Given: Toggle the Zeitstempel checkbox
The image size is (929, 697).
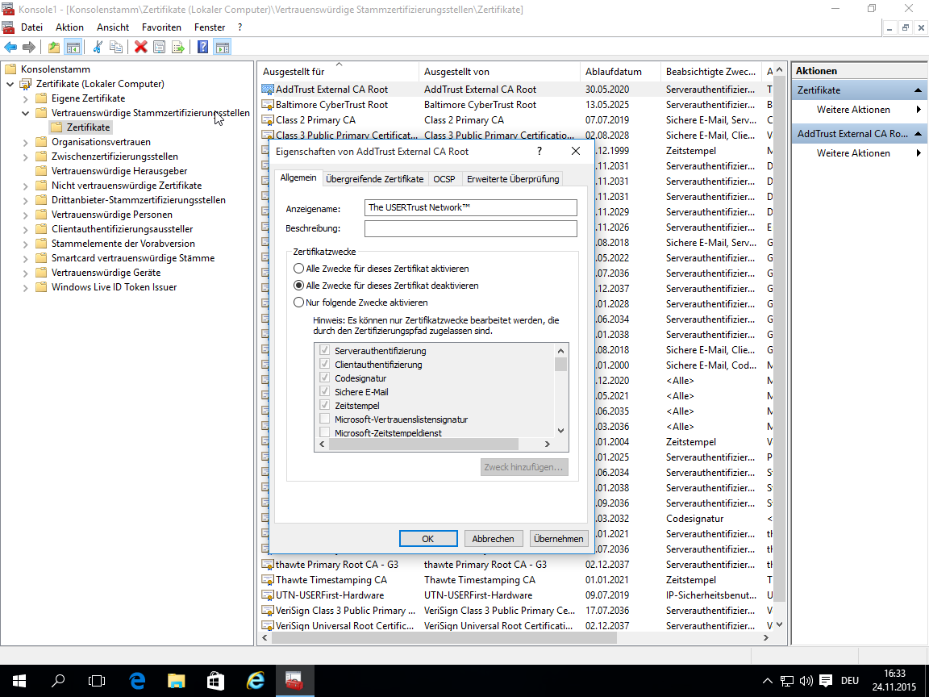Looking at the screenshot, I should pyautogui.click(x=325, y=405).
